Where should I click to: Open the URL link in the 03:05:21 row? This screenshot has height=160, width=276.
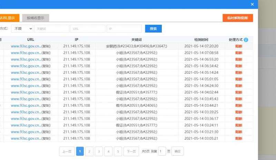coord(26,138)
